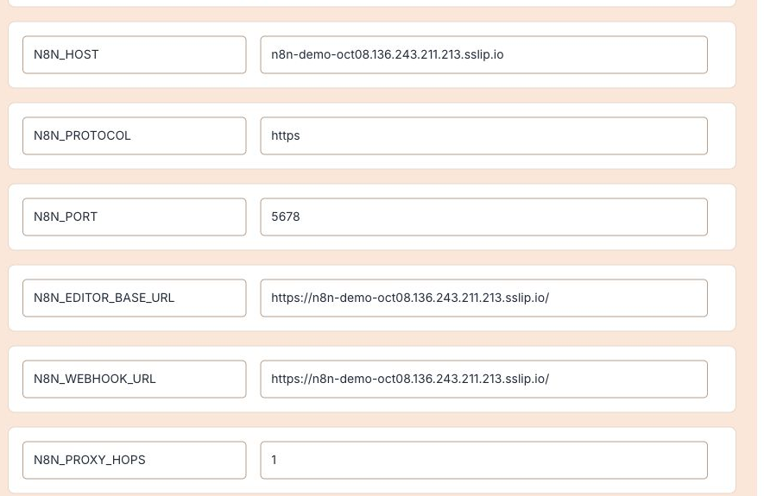
Task: Click the N8N_HOST variable name field
Action: (135, 54)
